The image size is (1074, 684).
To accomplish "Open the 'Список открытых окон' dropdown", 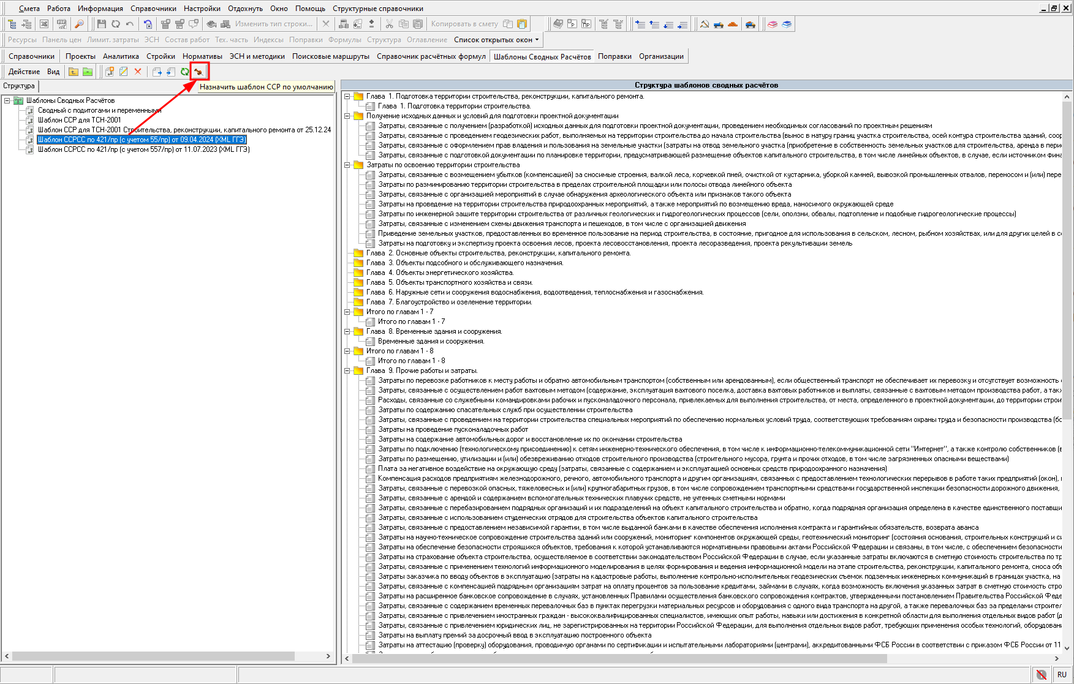I will (x=496, y=40).
